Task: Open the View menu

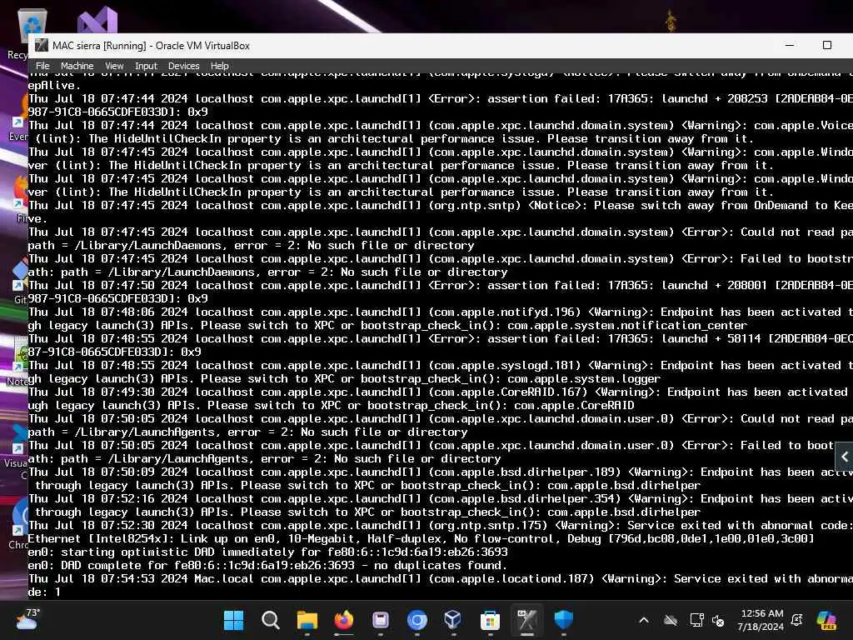Action: (113, 66)
